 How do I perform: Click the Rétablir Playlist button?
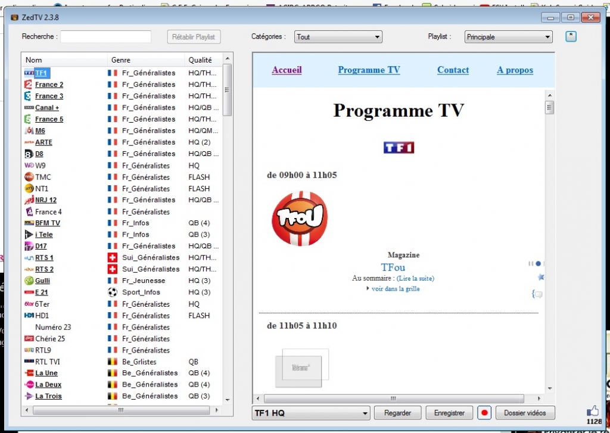coord(194,37)
